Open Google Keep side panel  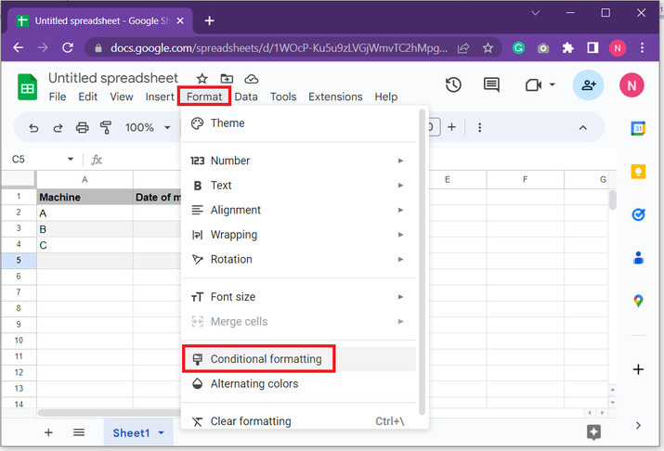tap(638, 172)
